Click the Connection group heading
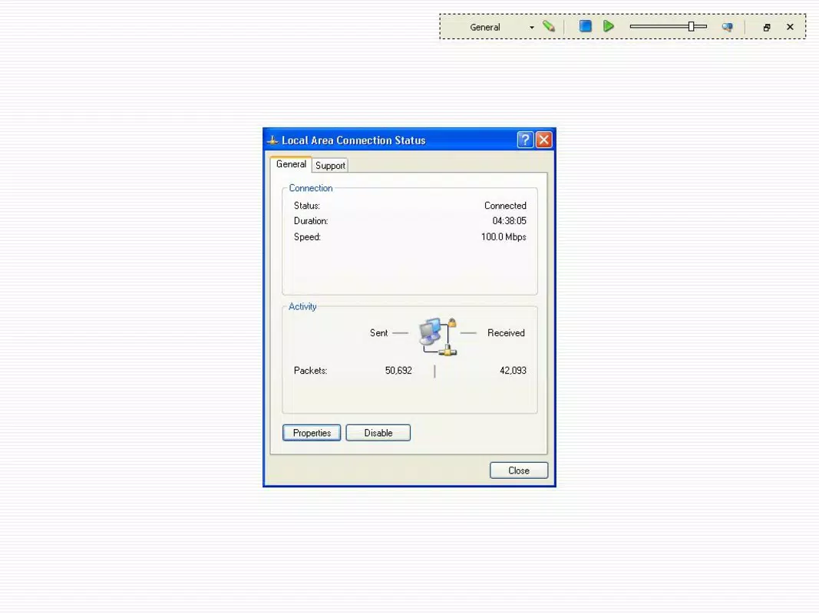Viewport: 819px width, 614px height. click(311, 188)
